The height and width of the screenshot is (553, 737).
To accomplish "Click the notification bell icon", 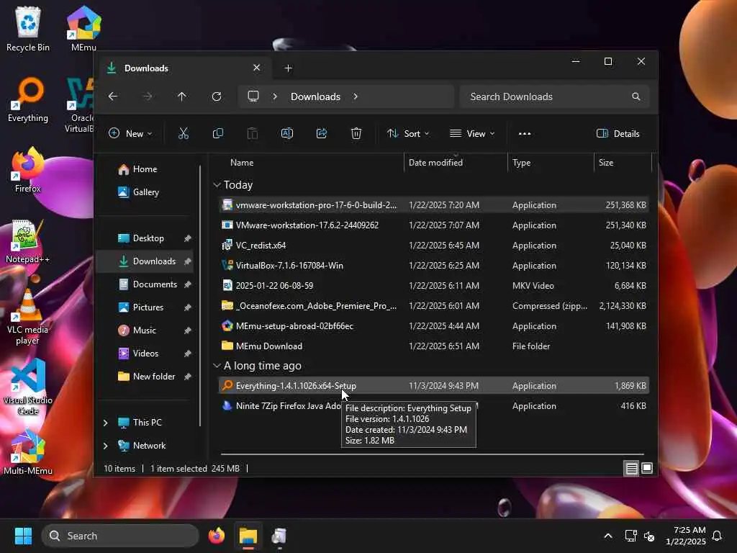I will click(718, 536).
